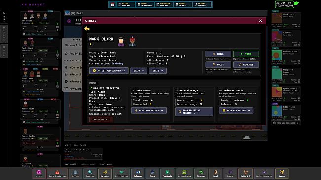Click Delete Project button

(x=101, y=120)
